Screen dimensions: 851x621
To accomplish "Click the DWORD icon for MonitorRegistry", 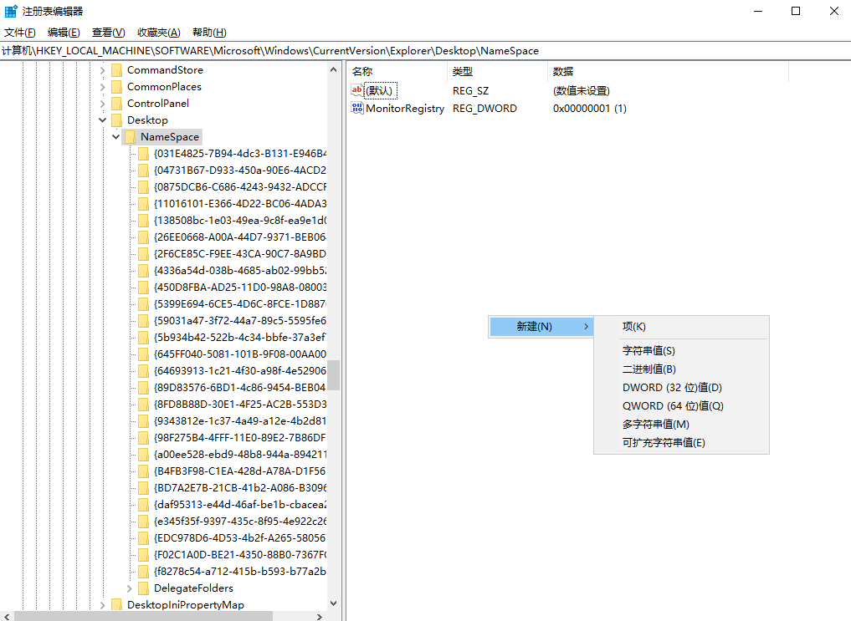I will click(357, 108).
